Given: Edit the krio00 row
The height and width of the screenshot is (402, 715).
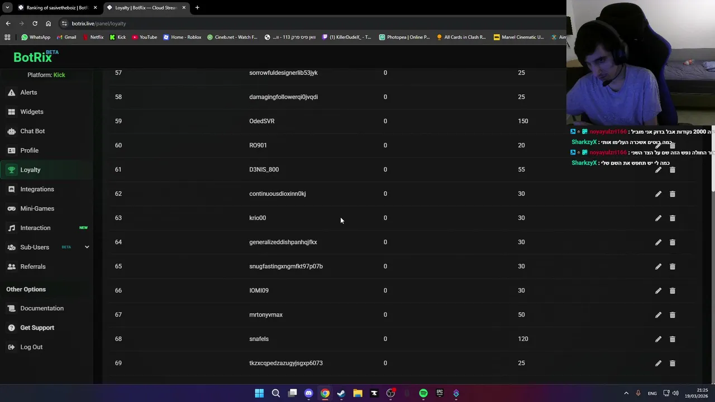Looking at the screenshot, I should (x=658, y=218).
